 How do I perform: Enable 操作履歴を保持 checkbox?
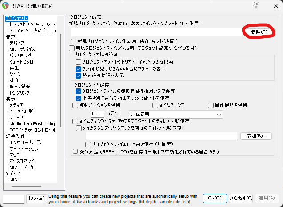point(211,105)
